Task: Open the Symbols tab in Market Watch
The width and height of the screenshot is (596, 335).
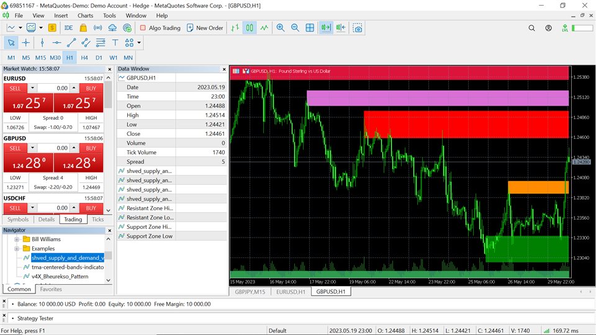Action: [x=18, y=220]
